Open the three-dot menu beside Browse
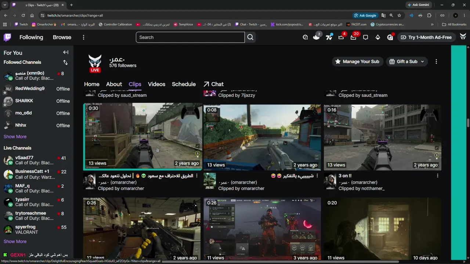Screen dimensions: 470x264 (83, 37)
